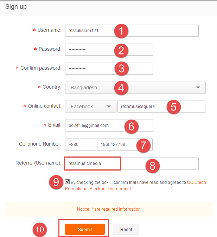Screen dimensions: 217x237
Task: Focus the +880 country code field
Action: 80,145
